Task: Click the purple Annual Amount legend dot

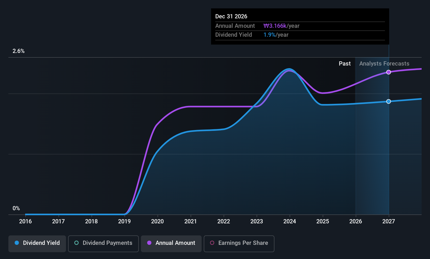Action: 149,243
